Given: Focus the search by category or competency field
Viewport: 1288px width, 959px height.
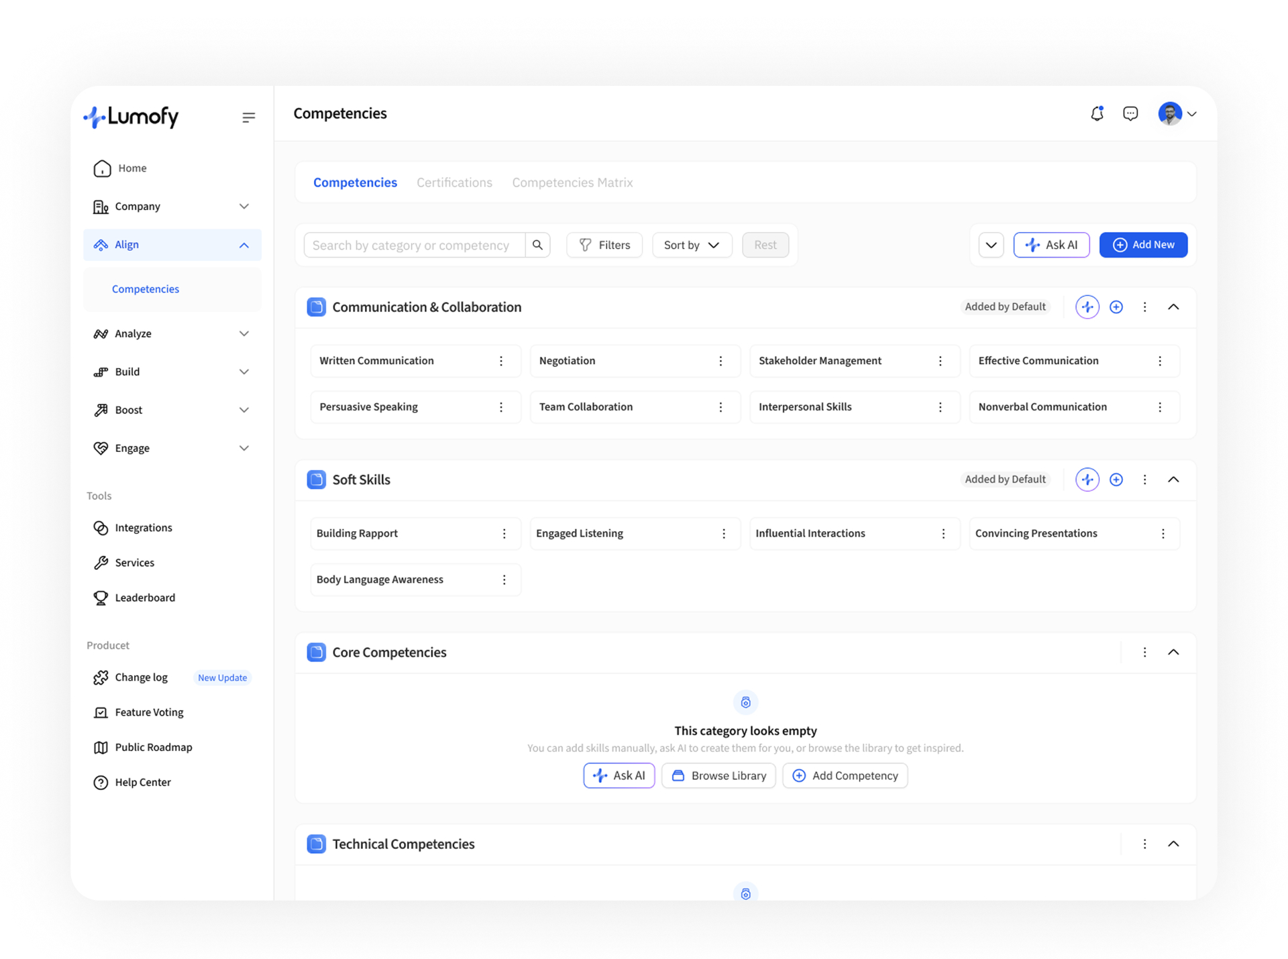Looking at the screenshot, I should click(x=415, y=245).
